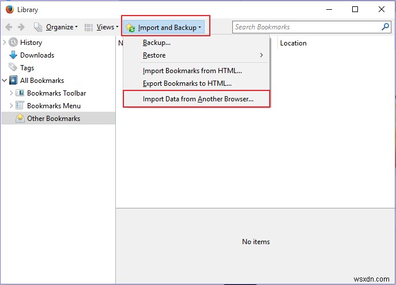Click the Other Bookmarks tray icon
Viewport: 396px width, 285px height.
(20, 118)
